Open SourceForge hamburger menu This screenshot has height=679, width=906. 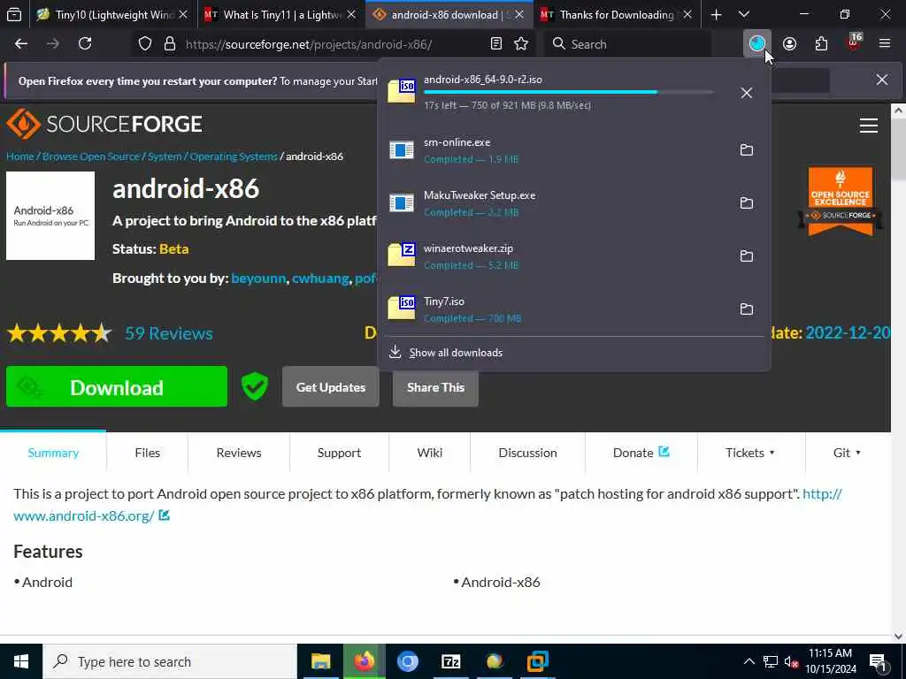click(869, 126)
